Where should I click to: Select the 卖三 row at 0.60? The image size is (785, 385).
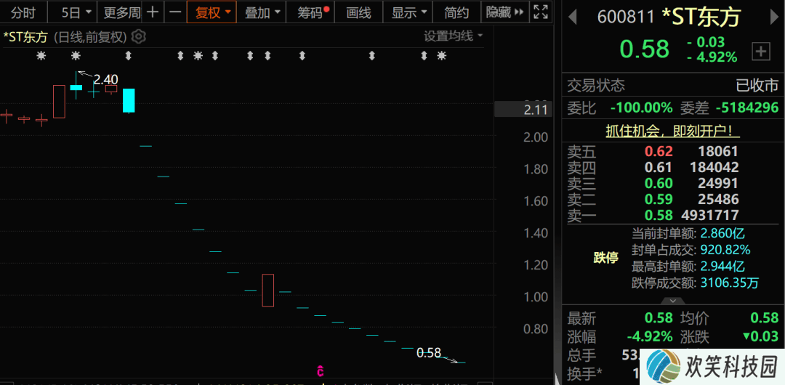click(673, 183)
